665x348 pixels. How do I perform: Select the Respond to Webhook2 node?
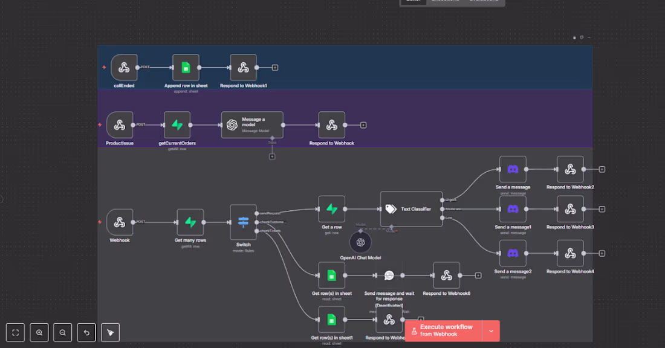point(571,169)
